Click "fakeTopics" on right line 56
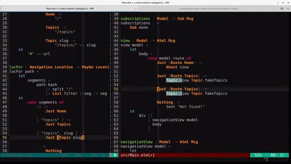Image resolution: width=291 pixels, height=164 pixels. click(216, 93)
